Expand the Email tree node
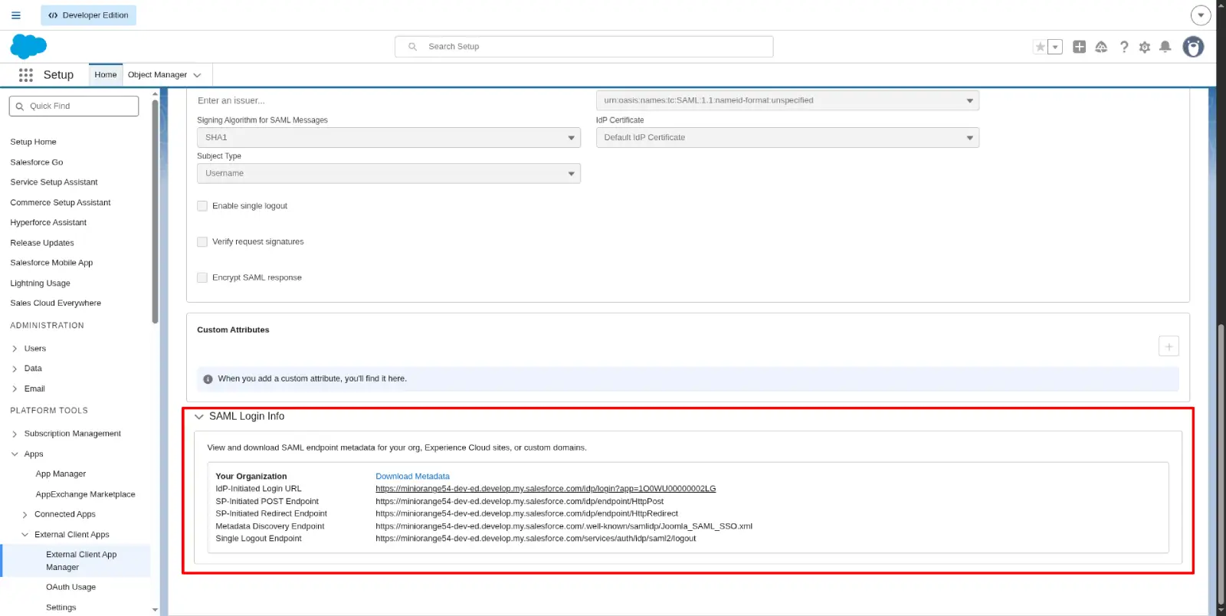 (15, 389)
